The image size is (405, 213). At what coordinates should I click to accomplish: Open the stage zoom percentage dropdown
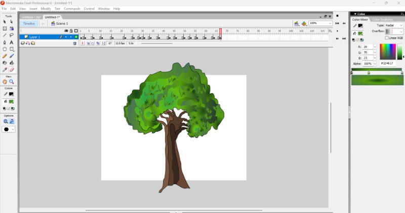[x=330, y=23]
